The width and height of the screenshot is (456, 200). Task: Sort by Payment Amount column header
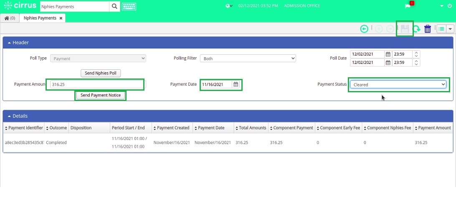(433, 128)
